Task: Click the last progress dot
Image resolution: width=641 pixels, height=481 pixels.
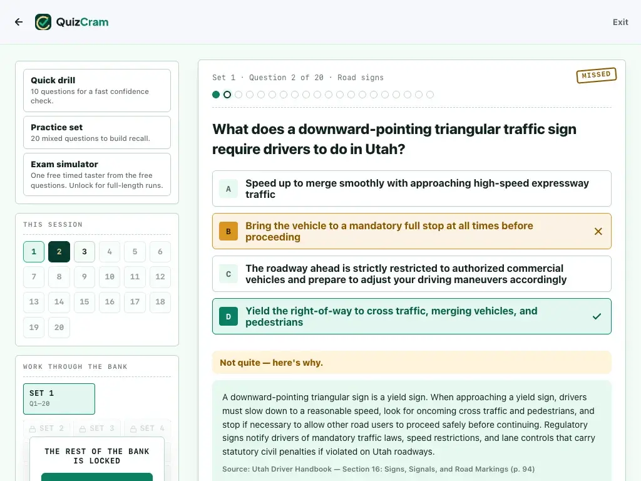Action: pyautogui.click(x=430, y=95)
